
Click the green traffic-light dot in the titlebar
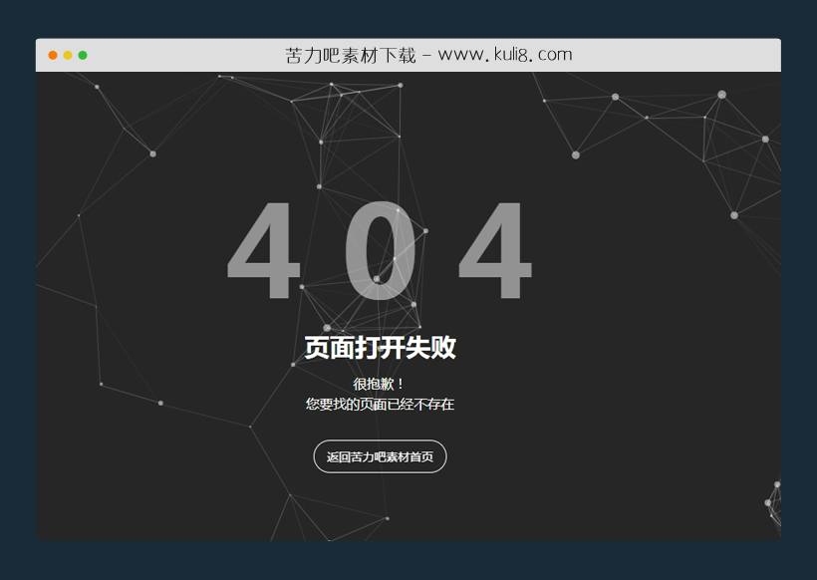coord(82,55)
